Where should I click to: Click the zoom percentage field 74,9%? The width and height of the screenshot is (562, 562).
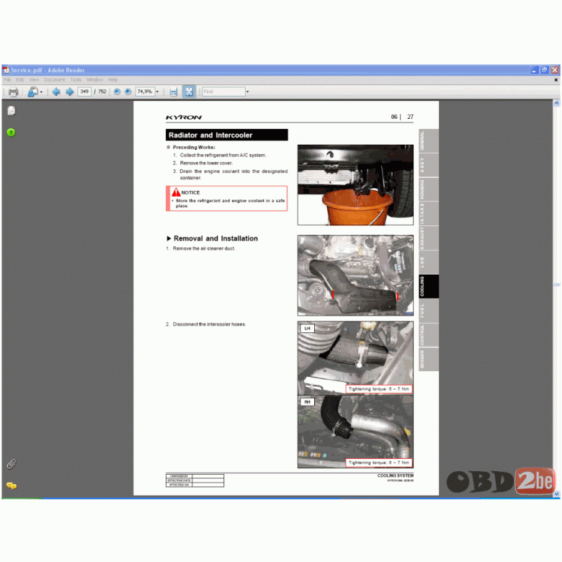145,92
